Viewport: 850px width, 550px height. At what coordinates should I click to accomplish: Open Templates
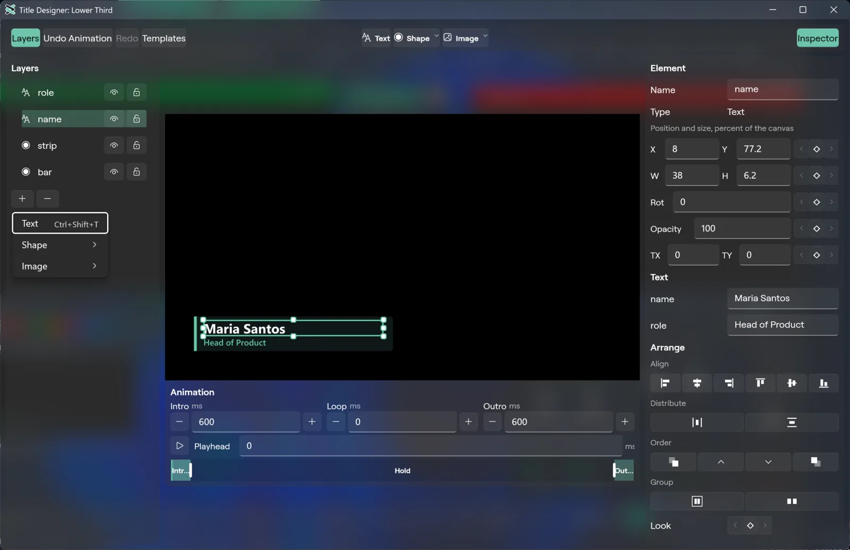pyautogui.click(x=164, y=38)
